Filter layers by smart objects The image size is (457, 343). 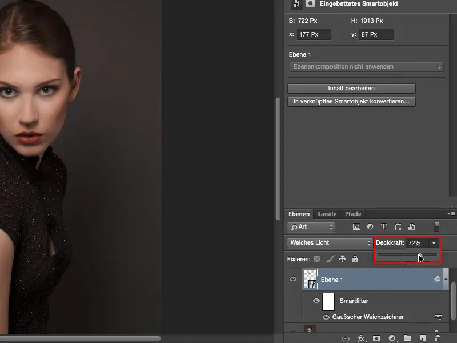411,227
